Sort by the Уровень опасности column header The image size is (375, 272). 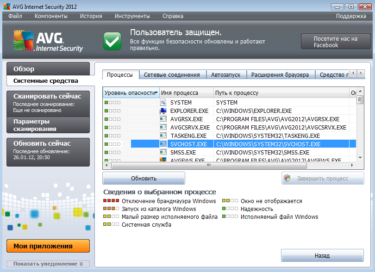click(131, 93)
